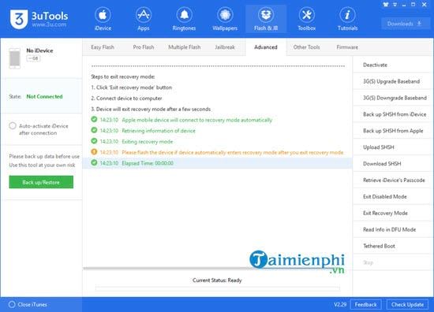Click the green Back up/Restore button
This screenshot has width=434, height=312.
pyautogui.click(x=41, y=182)
